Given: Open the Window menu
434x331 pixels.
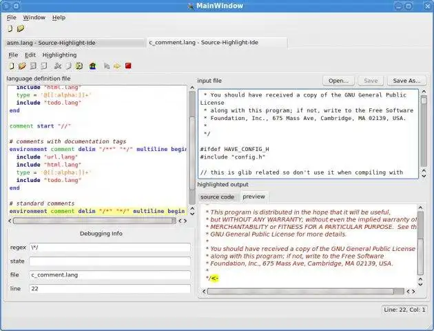Looking at the screenshot, I should 34,17.
